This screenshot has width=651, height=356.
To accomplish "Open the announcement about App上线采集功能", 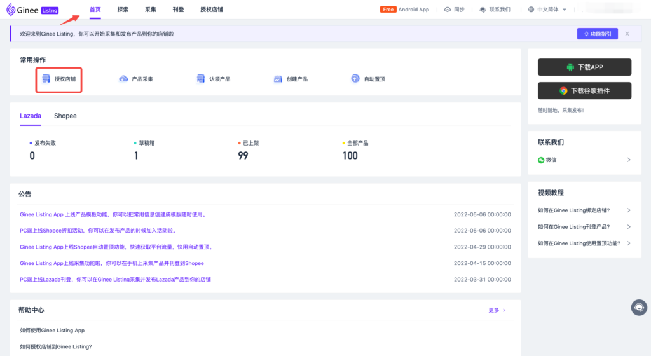I will click(112, 263).
